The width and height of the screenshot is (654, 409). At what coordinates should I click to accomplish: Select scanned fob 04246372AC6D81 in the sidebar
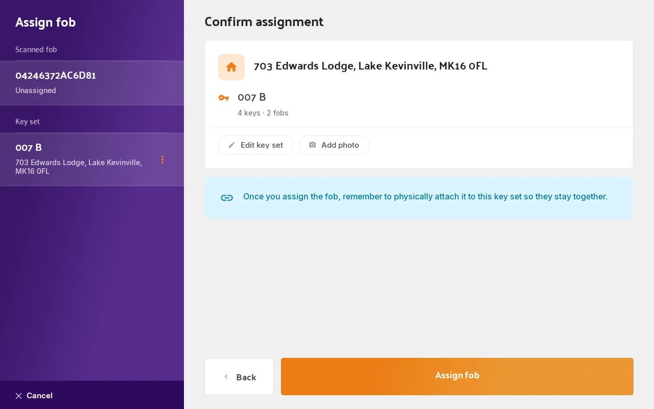click(92, 83)
